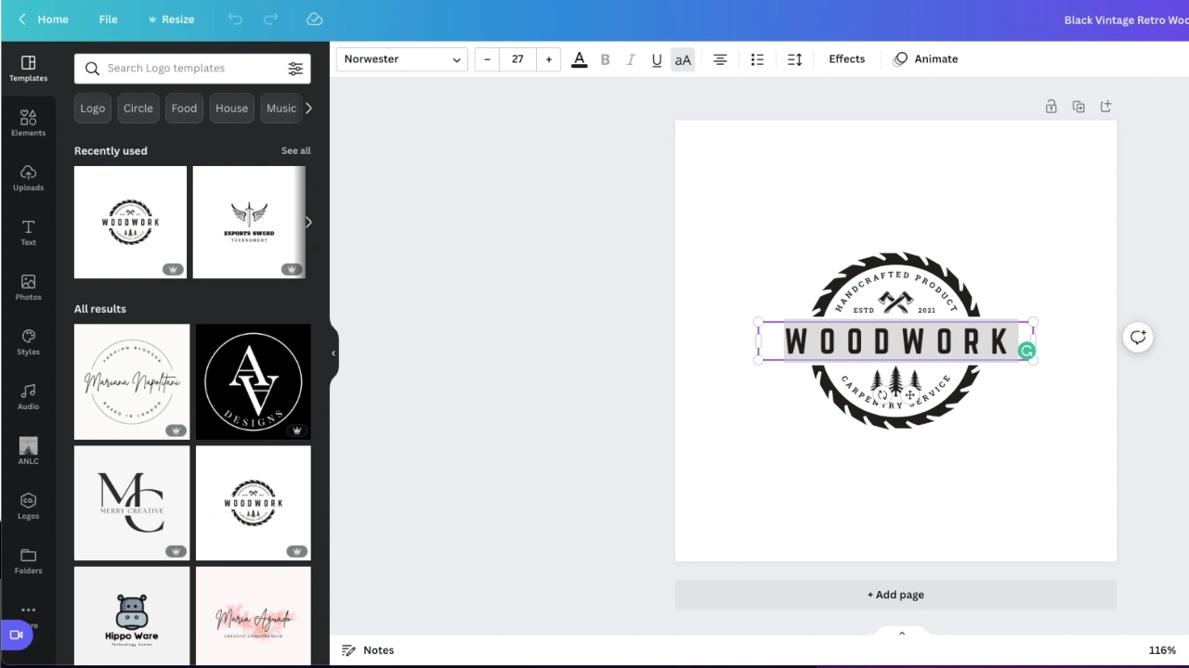Screen dimensions: 1189x668
Task: Select Merry Creative MC template
Action: 132,504
